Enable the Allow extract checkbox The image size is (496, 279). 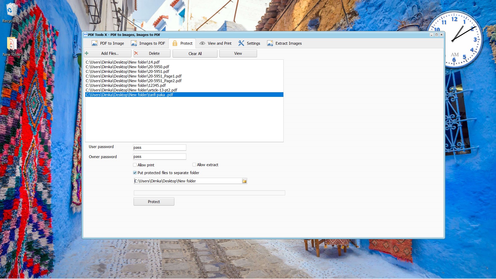194,165
